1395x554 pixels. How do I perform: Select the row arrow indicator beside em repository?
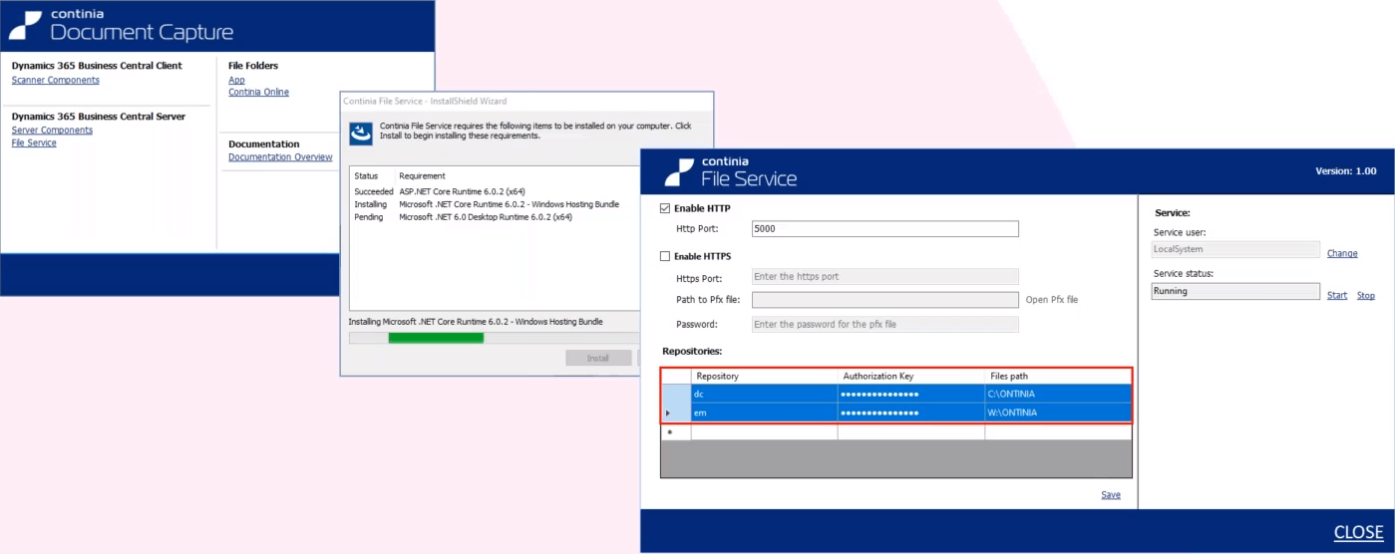point(667,413)
